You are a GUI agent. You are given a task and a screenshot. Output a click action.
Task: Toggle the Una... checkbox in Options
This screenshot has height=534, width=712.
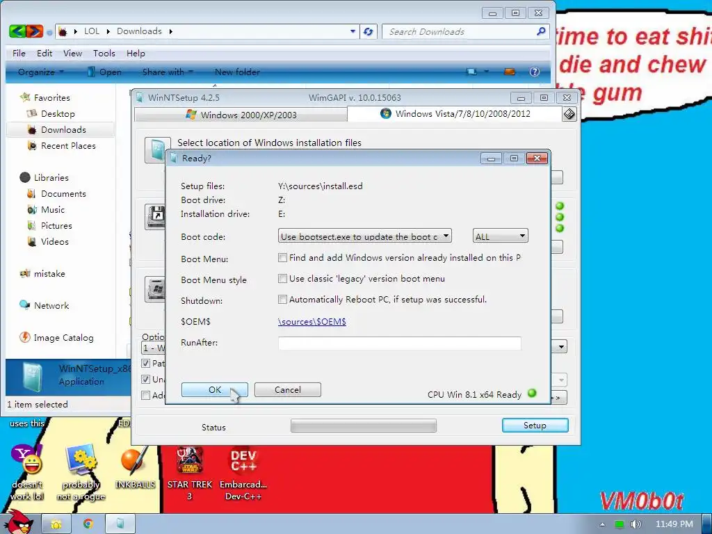pos(146,379)
